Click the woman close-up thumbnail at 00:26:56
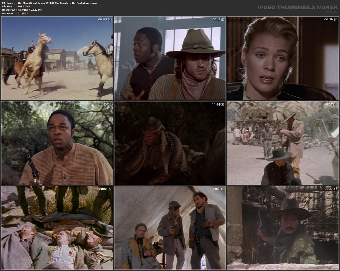Screen dimensions: 340x271 click(x=283, y=58)
